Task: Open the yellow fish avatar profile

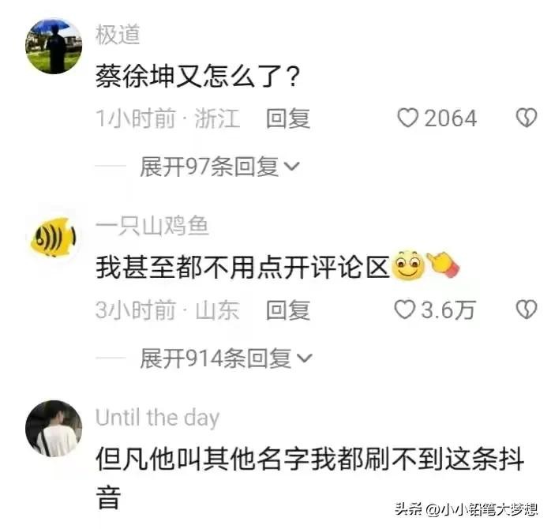Action: click(x=54, y=237)
